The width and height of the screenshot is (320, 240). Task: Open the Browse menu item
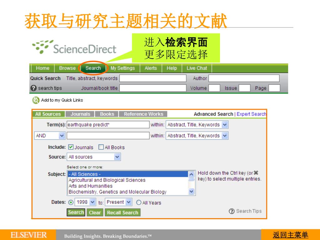pos(67,68)
